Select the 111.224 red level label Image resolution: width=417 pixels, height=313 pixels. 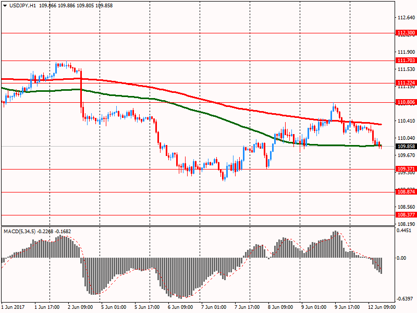tap(406, 83)
